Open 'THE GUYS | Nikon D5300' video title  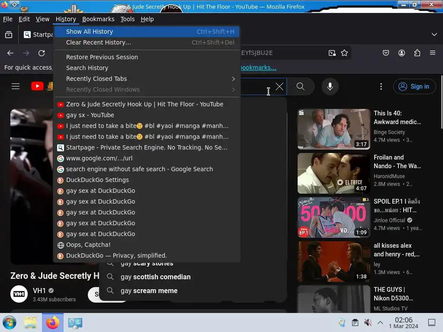tap(393, 294)
